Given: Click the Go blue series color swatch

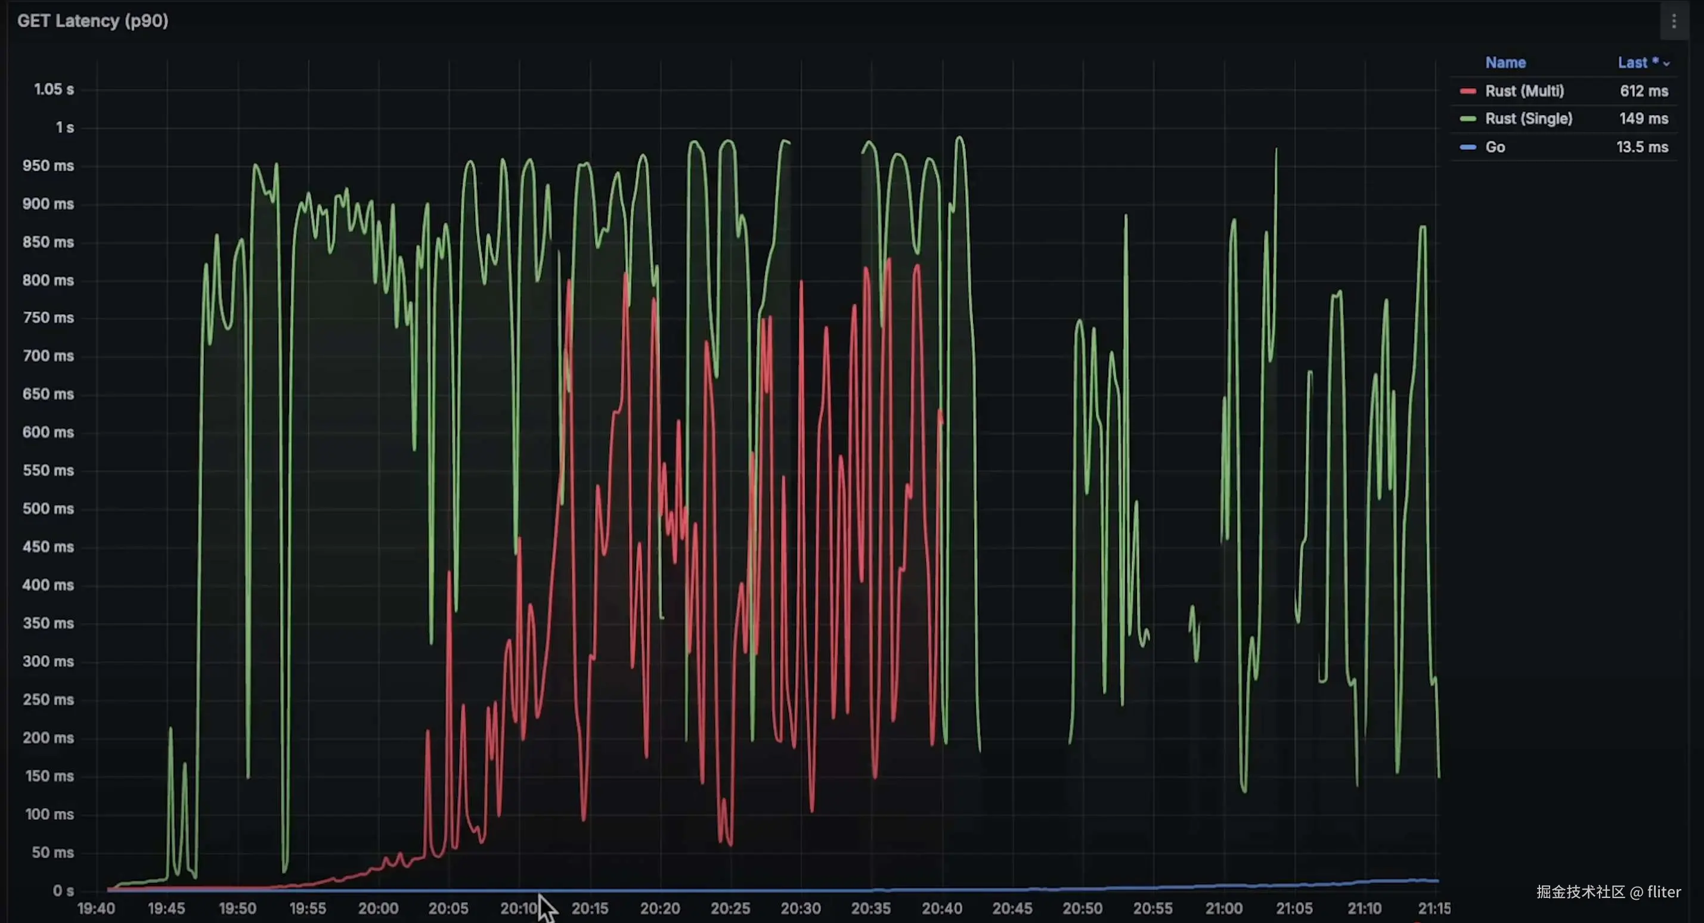Looking at the screenshot, I should pos(1468,147).
